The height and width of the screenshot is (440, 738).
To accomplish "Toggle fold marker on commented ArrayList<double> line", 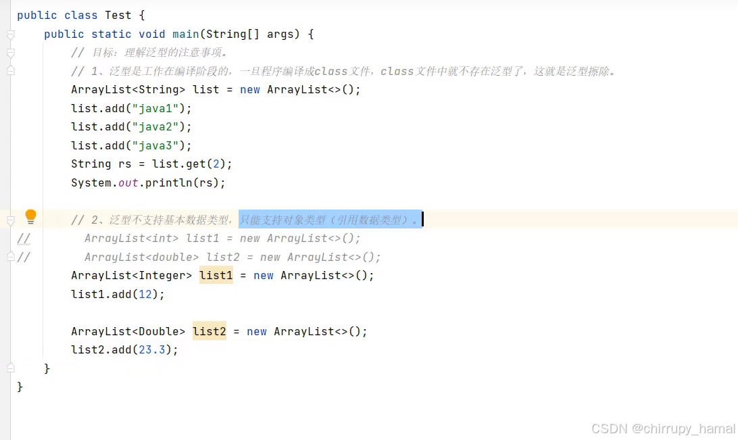I will (x=11, y=256).
